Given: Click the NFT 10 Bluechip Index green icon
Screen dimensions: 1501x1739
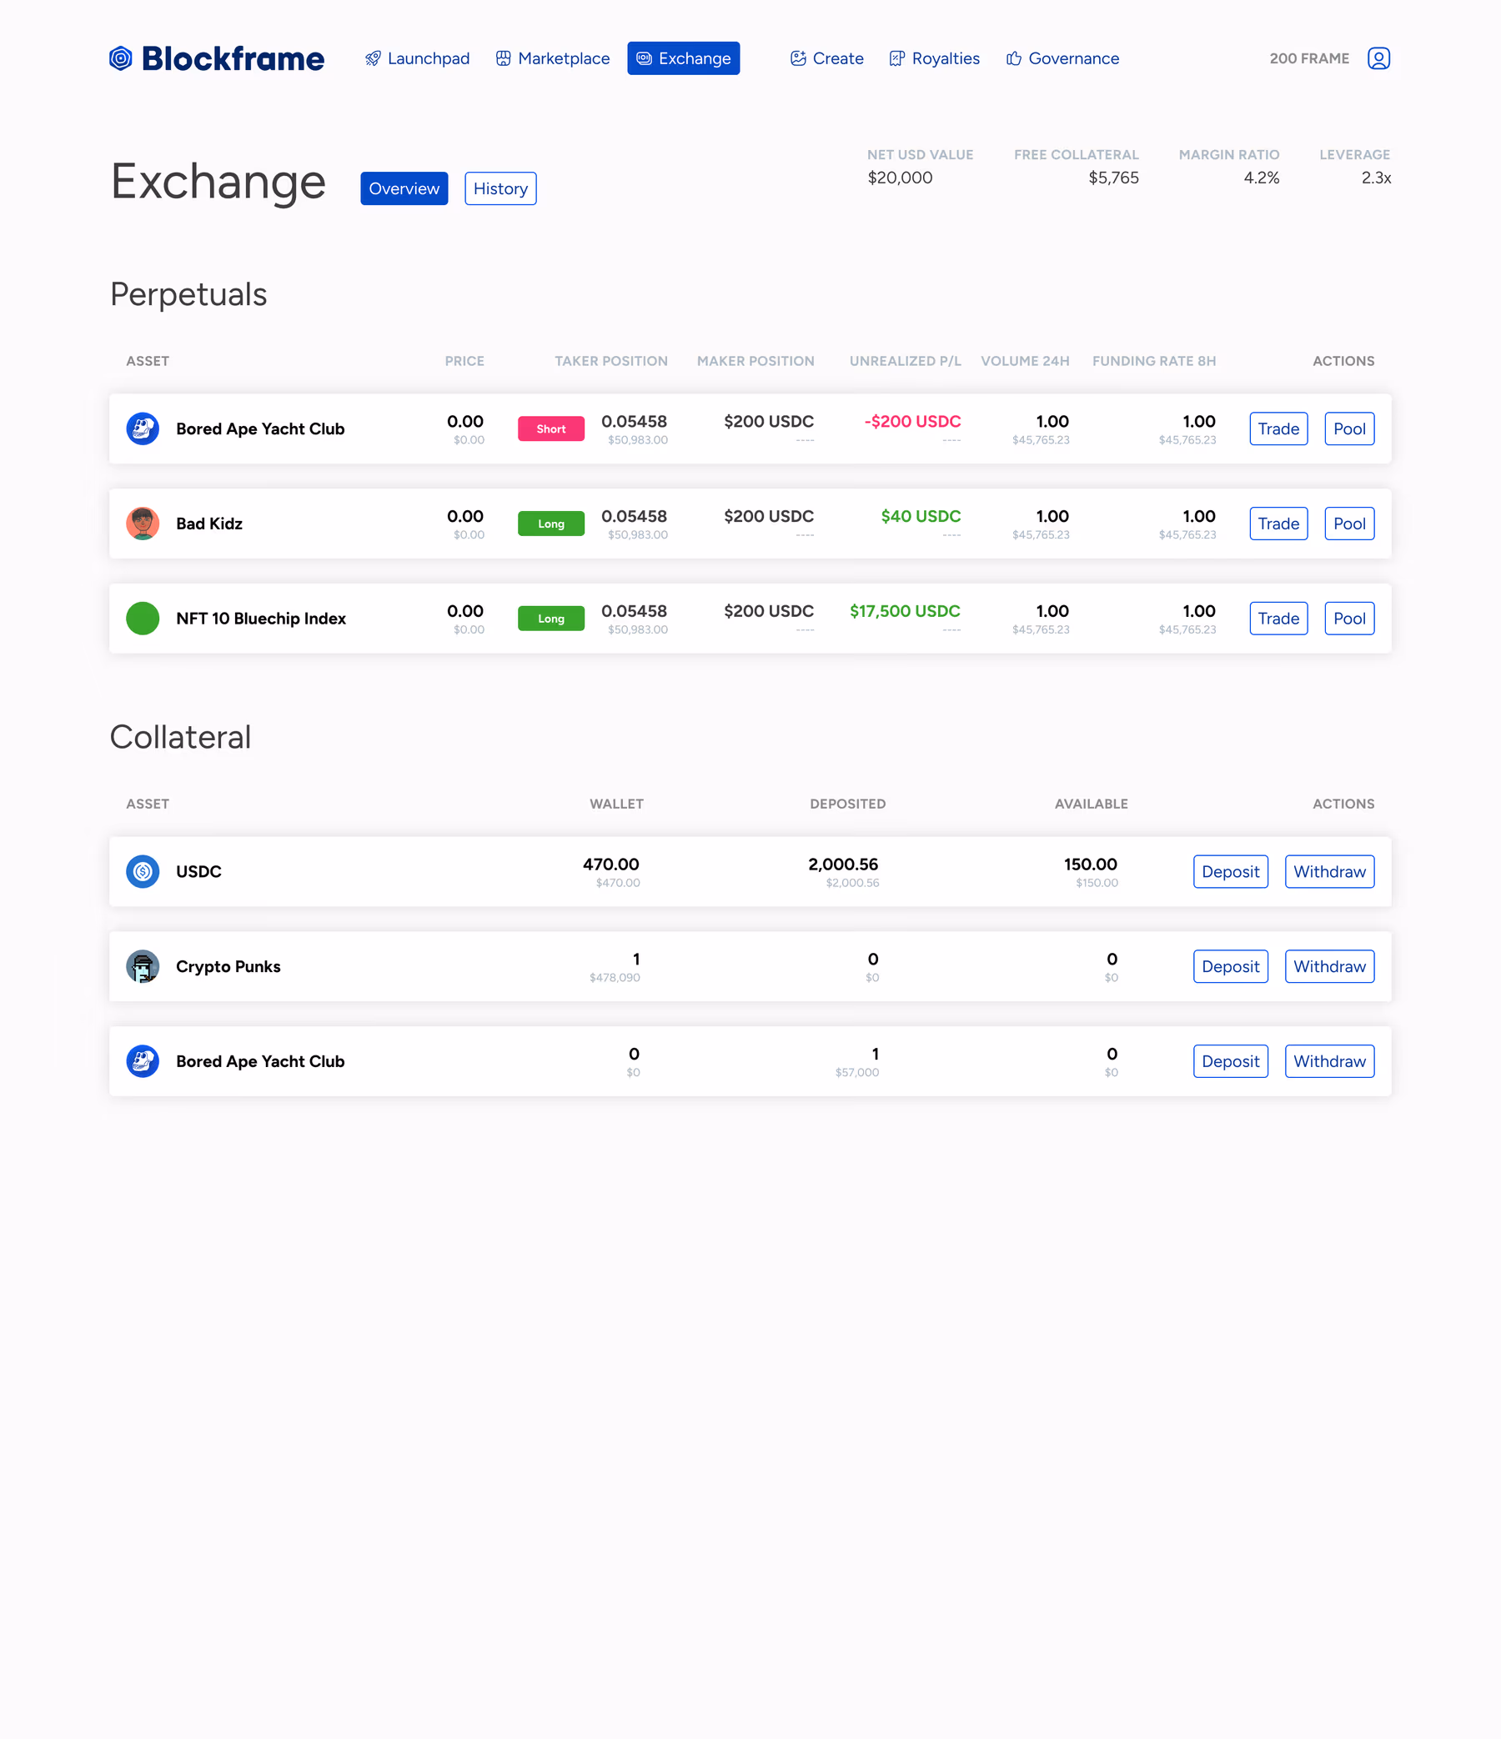Looking at the screenshot, I should [x=143, y=618].
